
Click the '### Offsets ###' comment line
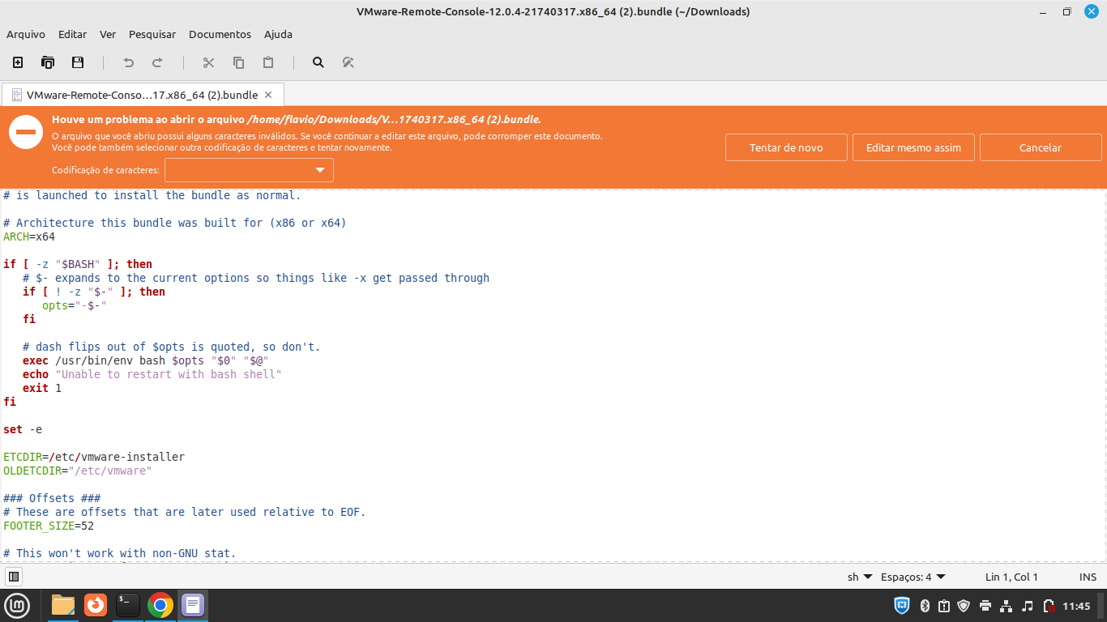52,498
